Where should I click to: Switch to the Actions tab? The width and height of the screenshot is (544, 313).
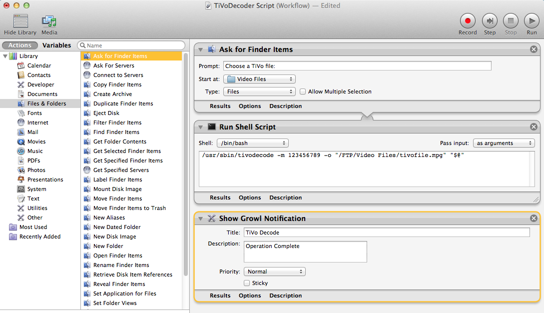click(x=20, y=45)
